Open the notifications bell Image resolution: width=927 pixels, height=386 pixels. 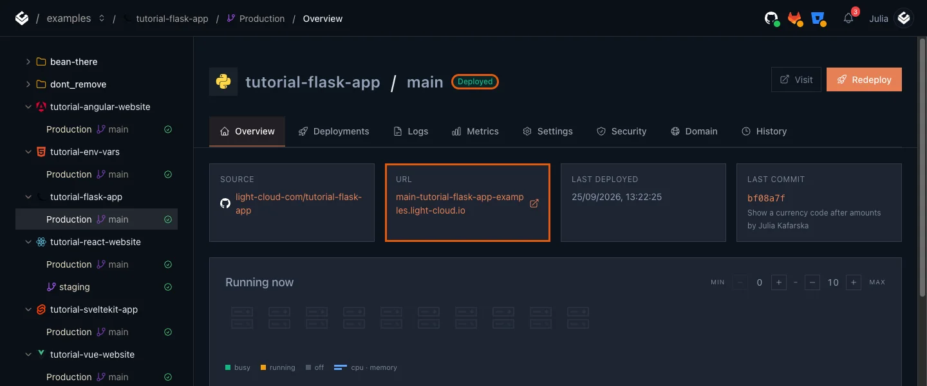(848, 19)
